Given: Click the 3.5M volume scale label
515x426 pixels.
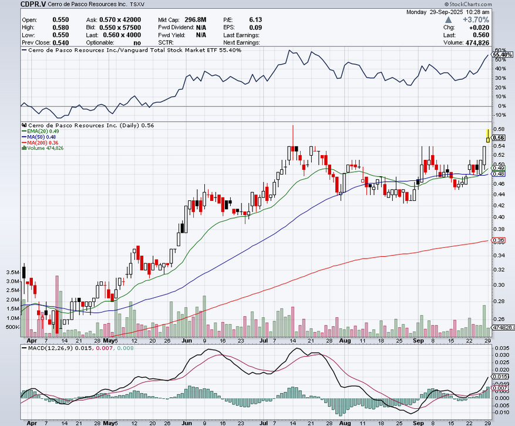Looking at the screenshot, I should 12,273.
